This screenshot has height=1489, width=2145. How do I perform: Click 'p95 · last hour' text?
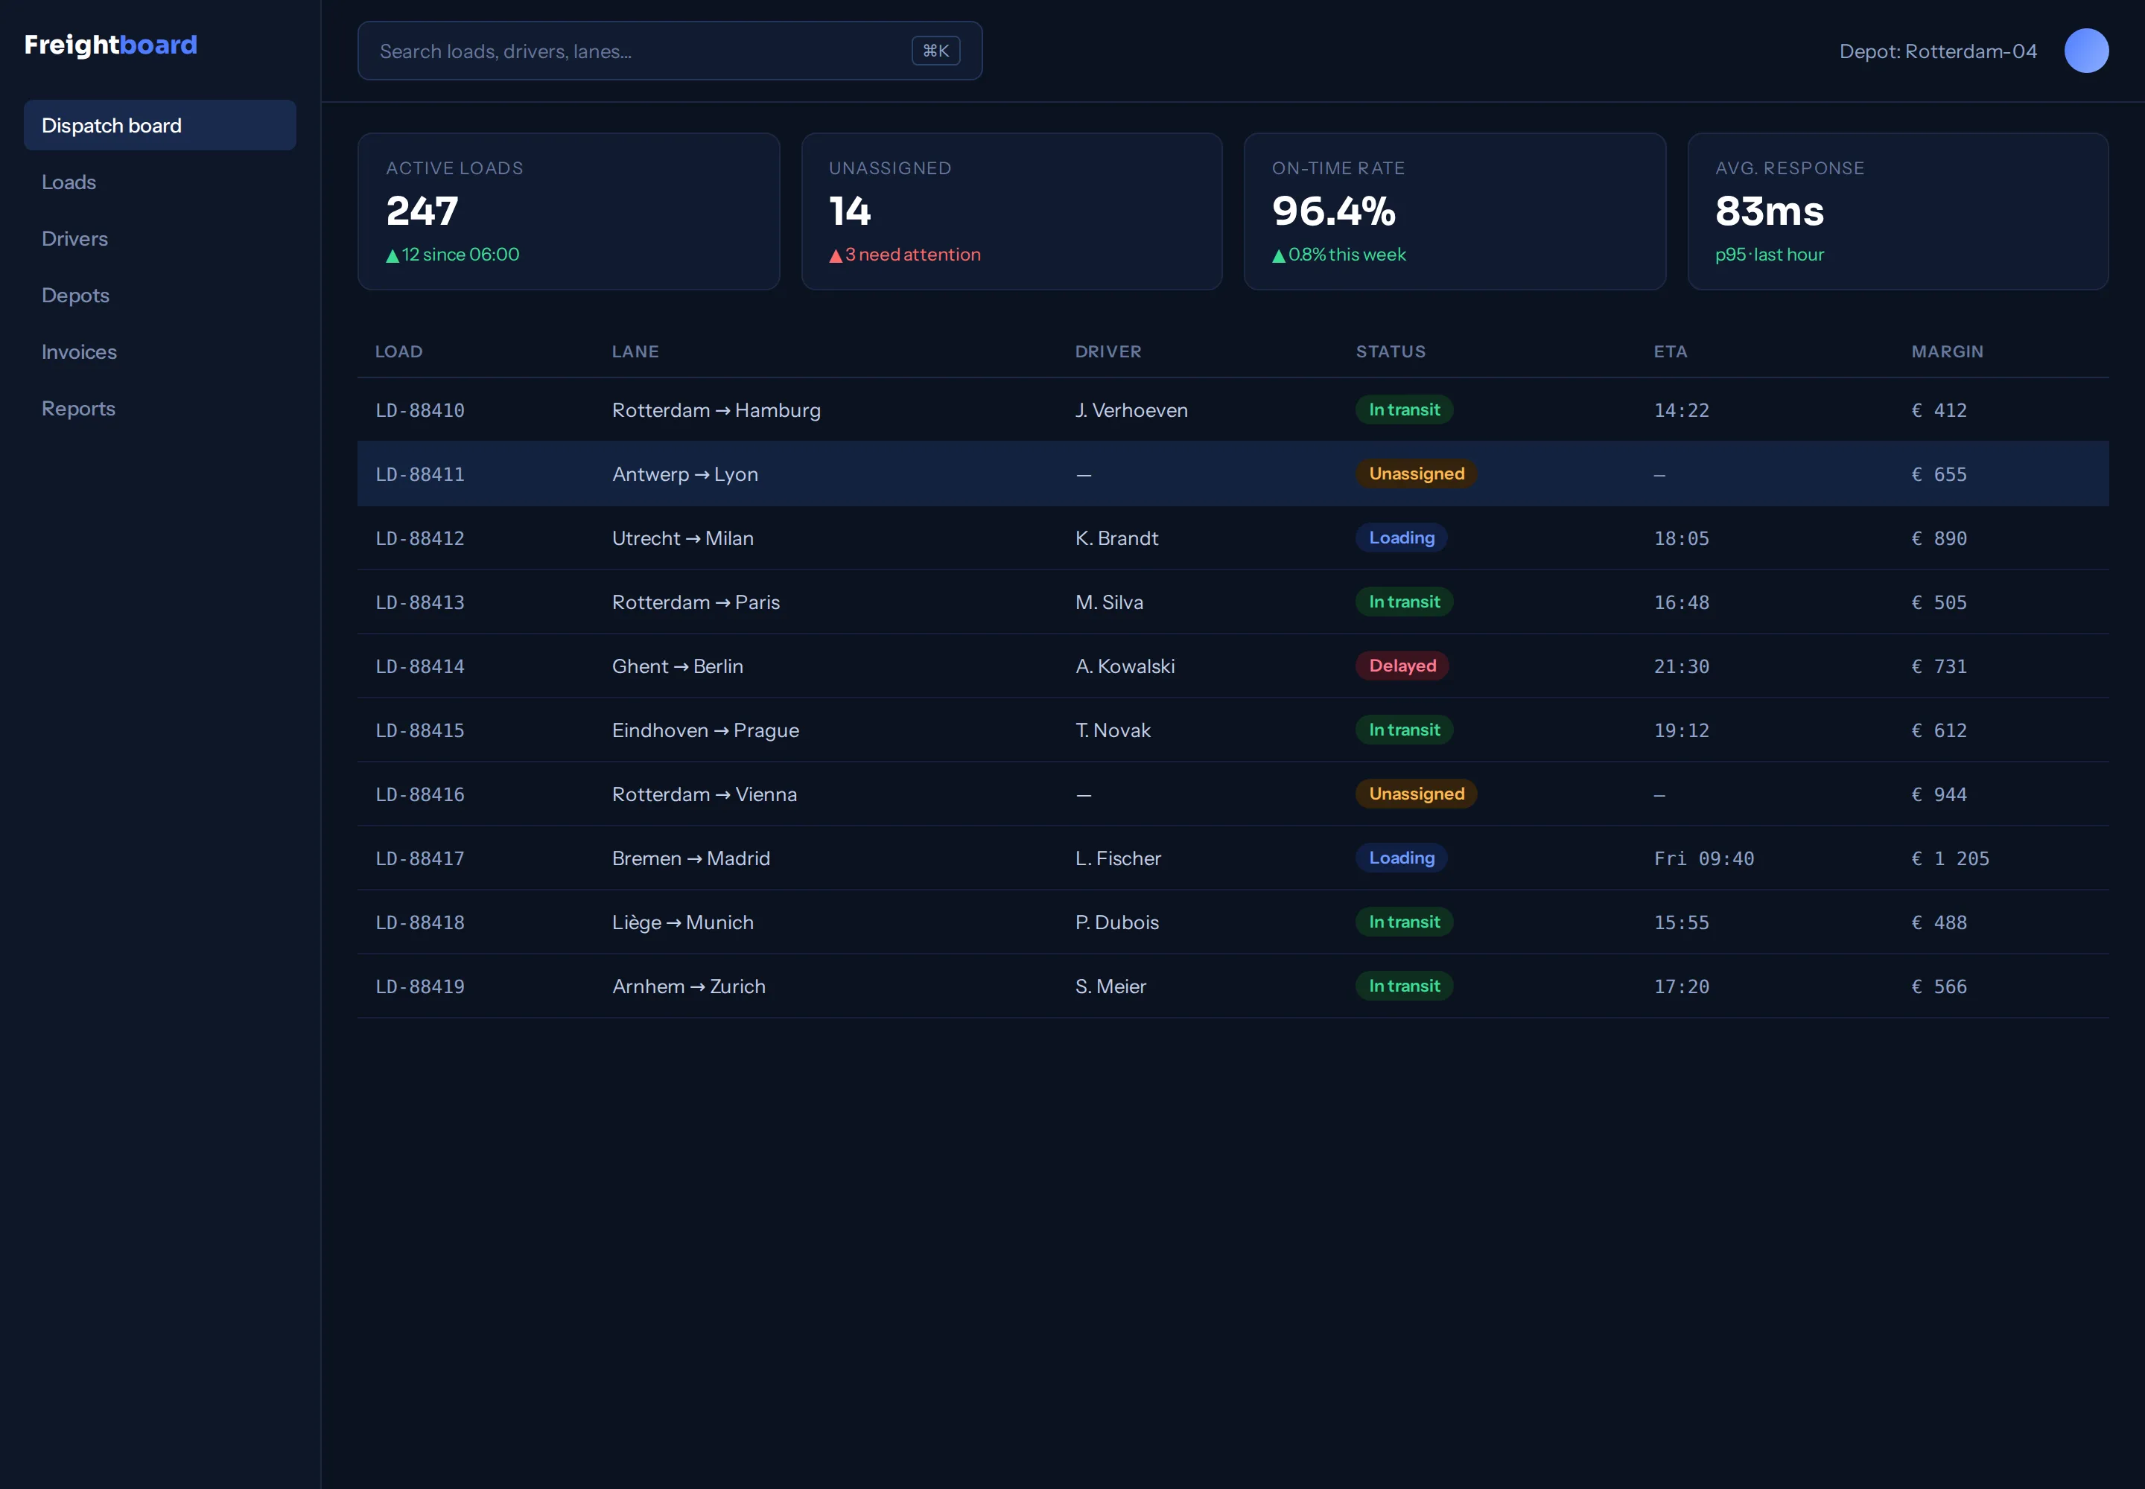[1769, 255]
